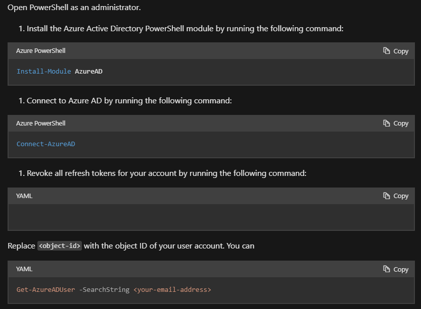Select the YAML label on the last code block

24,269
